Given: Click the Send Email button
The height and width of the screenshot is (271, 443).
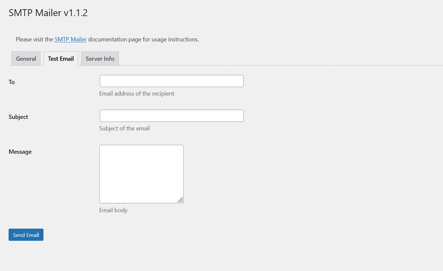Looking at the screenshot, I should pos(26,235).
